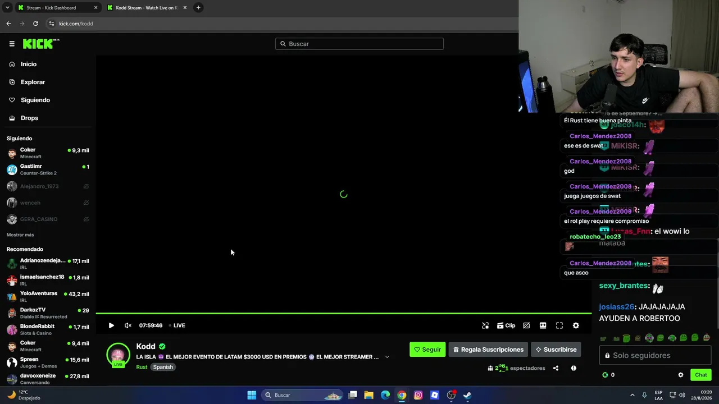The width and height of the screenshot is (719, 404).
Task: Expand followed list with Mostrar más
Action: click(x=20, y=235)
